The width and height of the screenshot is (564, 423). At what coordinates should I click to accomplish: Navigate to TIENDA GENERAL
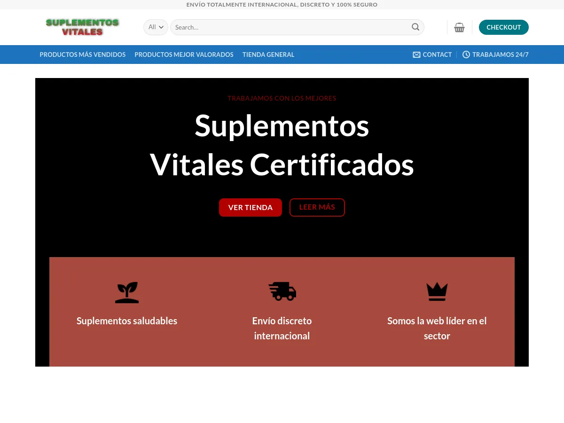click(268, 55)
